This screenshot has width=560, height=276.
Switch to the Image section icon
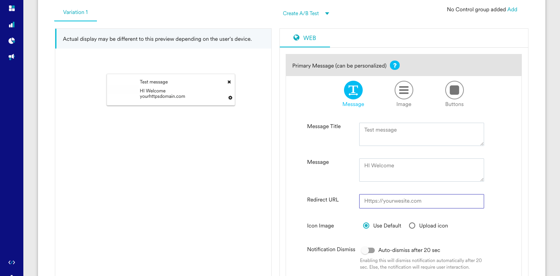pyautogui.click(x=404, y=89)
